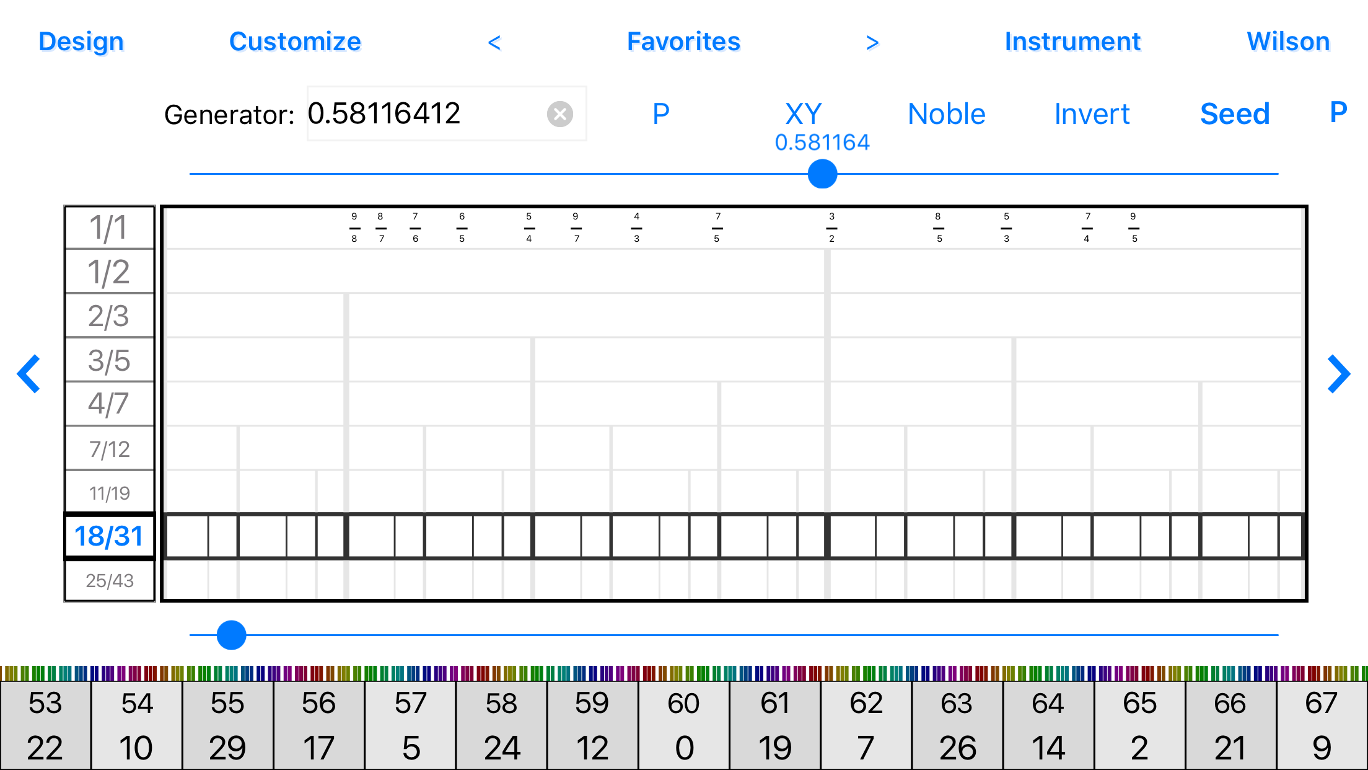Viewport: 1368px width, 770px height.
Task: Go to previous favorite with the < arrow
Action: point(496,42)
